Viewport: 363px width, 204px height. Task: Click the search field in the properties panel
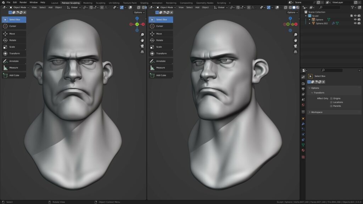tap(331, 70)
